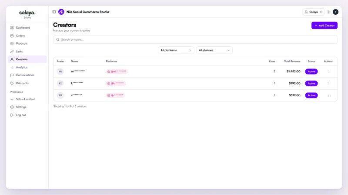This screenshot has width=348, height=195.
Task: Click the Add Creator button
Action: click(x=324, y=26)
